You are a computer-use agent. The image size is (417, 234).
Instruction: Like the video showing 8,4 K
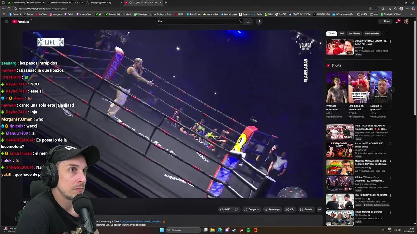[225, 209]
